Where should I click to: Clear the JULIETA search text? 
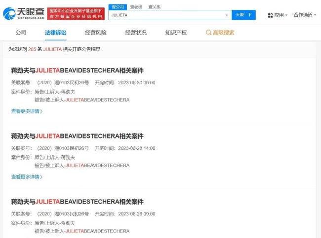click(227, 15)
